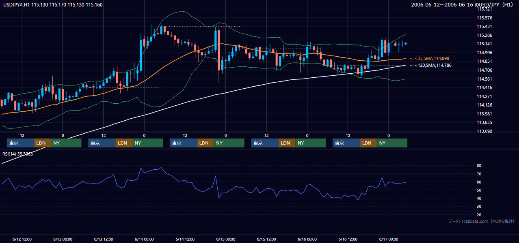The height and width of the screenshot is (243, 519).
Task: Click the RSI scale value 50
Action: 479,190
